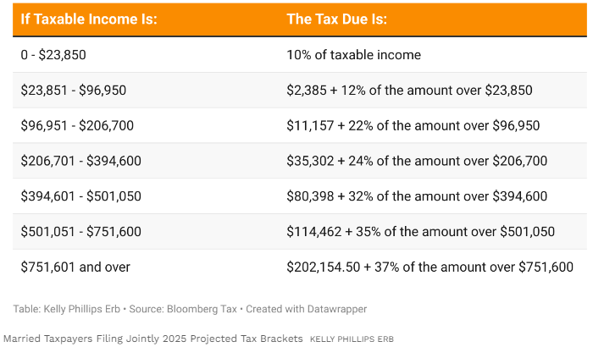Click '$35,302 + 24%' tax due cell
593x347 pixels.
pos(417,161)
